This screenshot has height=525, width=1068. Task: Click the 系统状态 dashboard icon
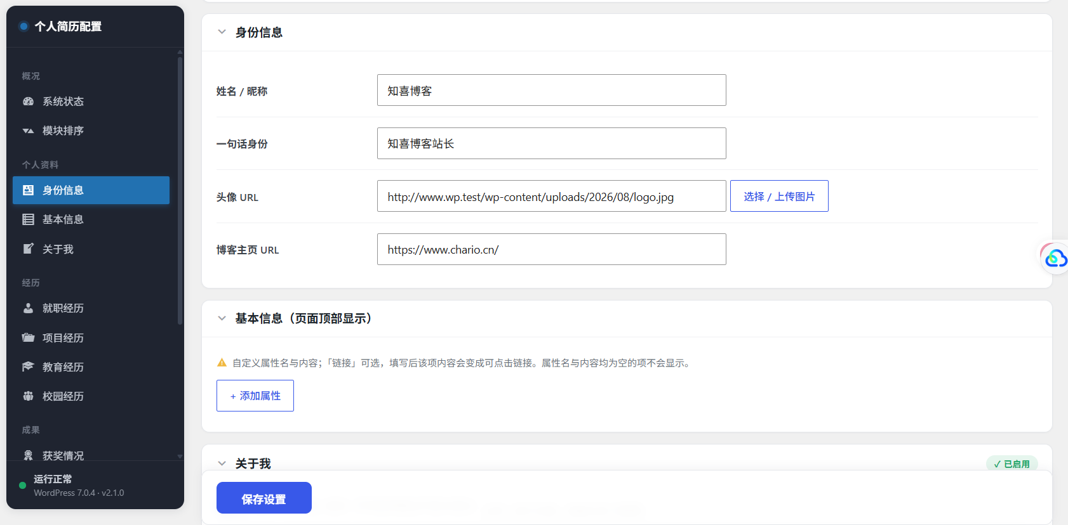[x=28, y=101]
